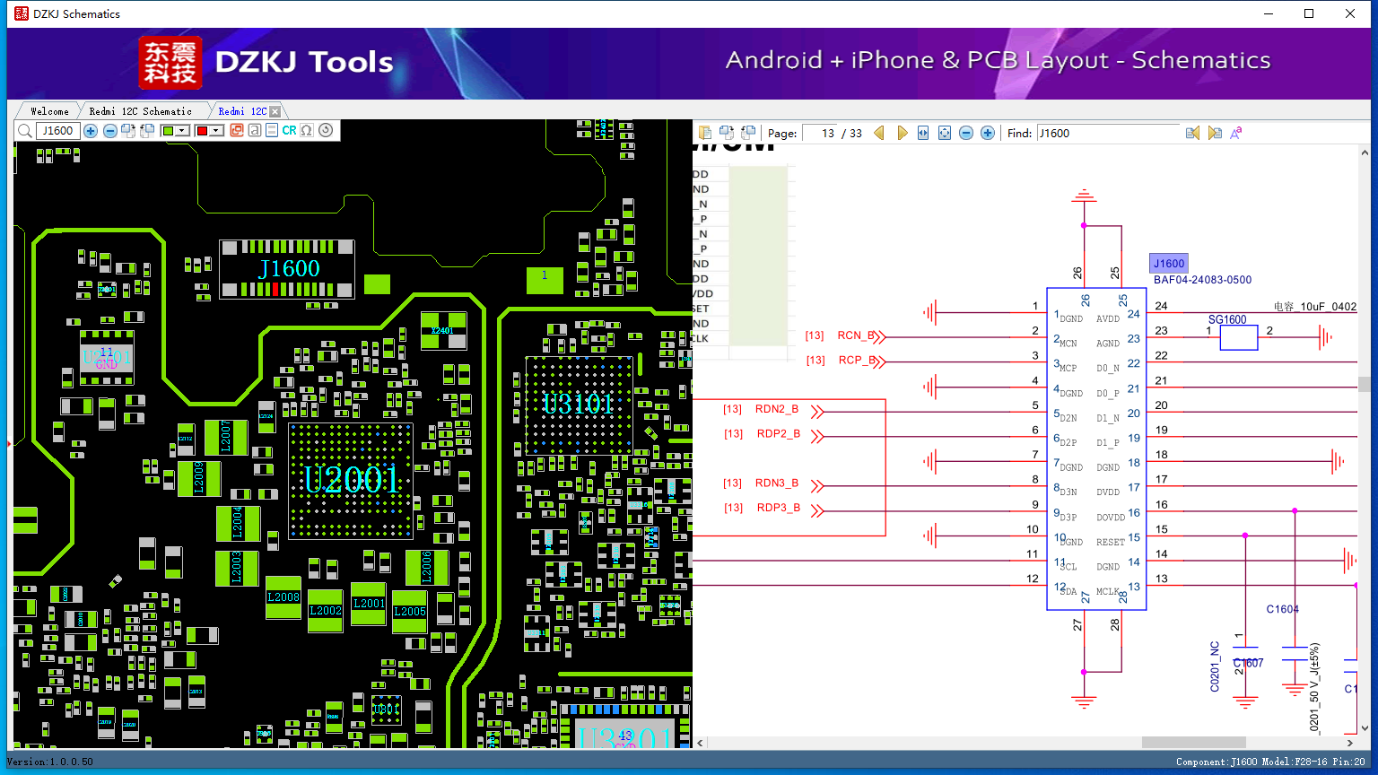
Task: Click the document outline icon in schematic toolbar
Action: pos(705,133)
